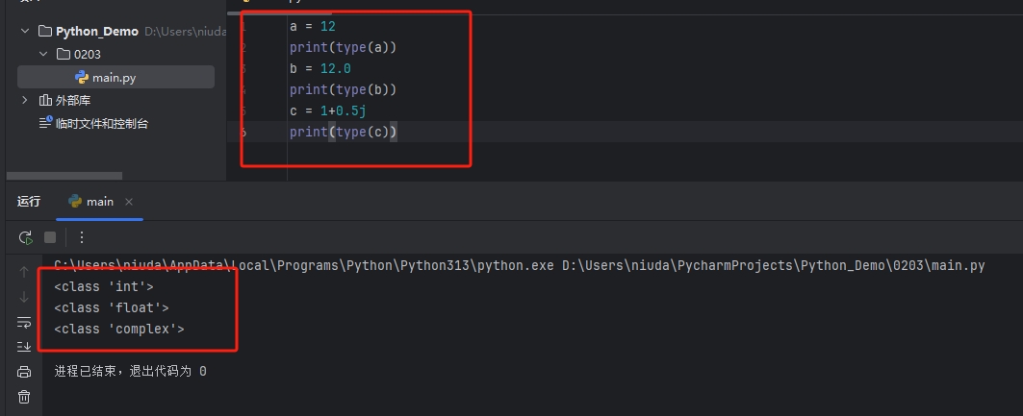
Task: Expand the 外部库 node
Action: 25,101
